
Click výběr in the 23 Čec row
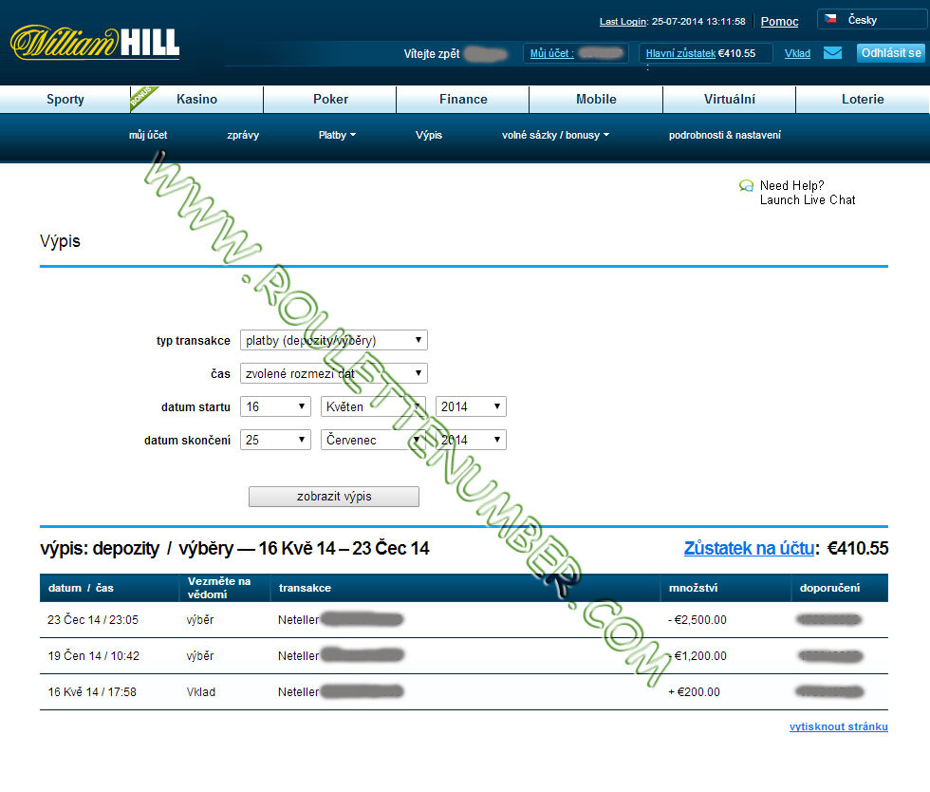200,620
